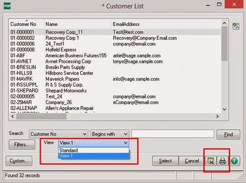This screenshot has width=246, height=183.
Task: Click the horizontal scrollbar thumb
Action: coord(42,116)
